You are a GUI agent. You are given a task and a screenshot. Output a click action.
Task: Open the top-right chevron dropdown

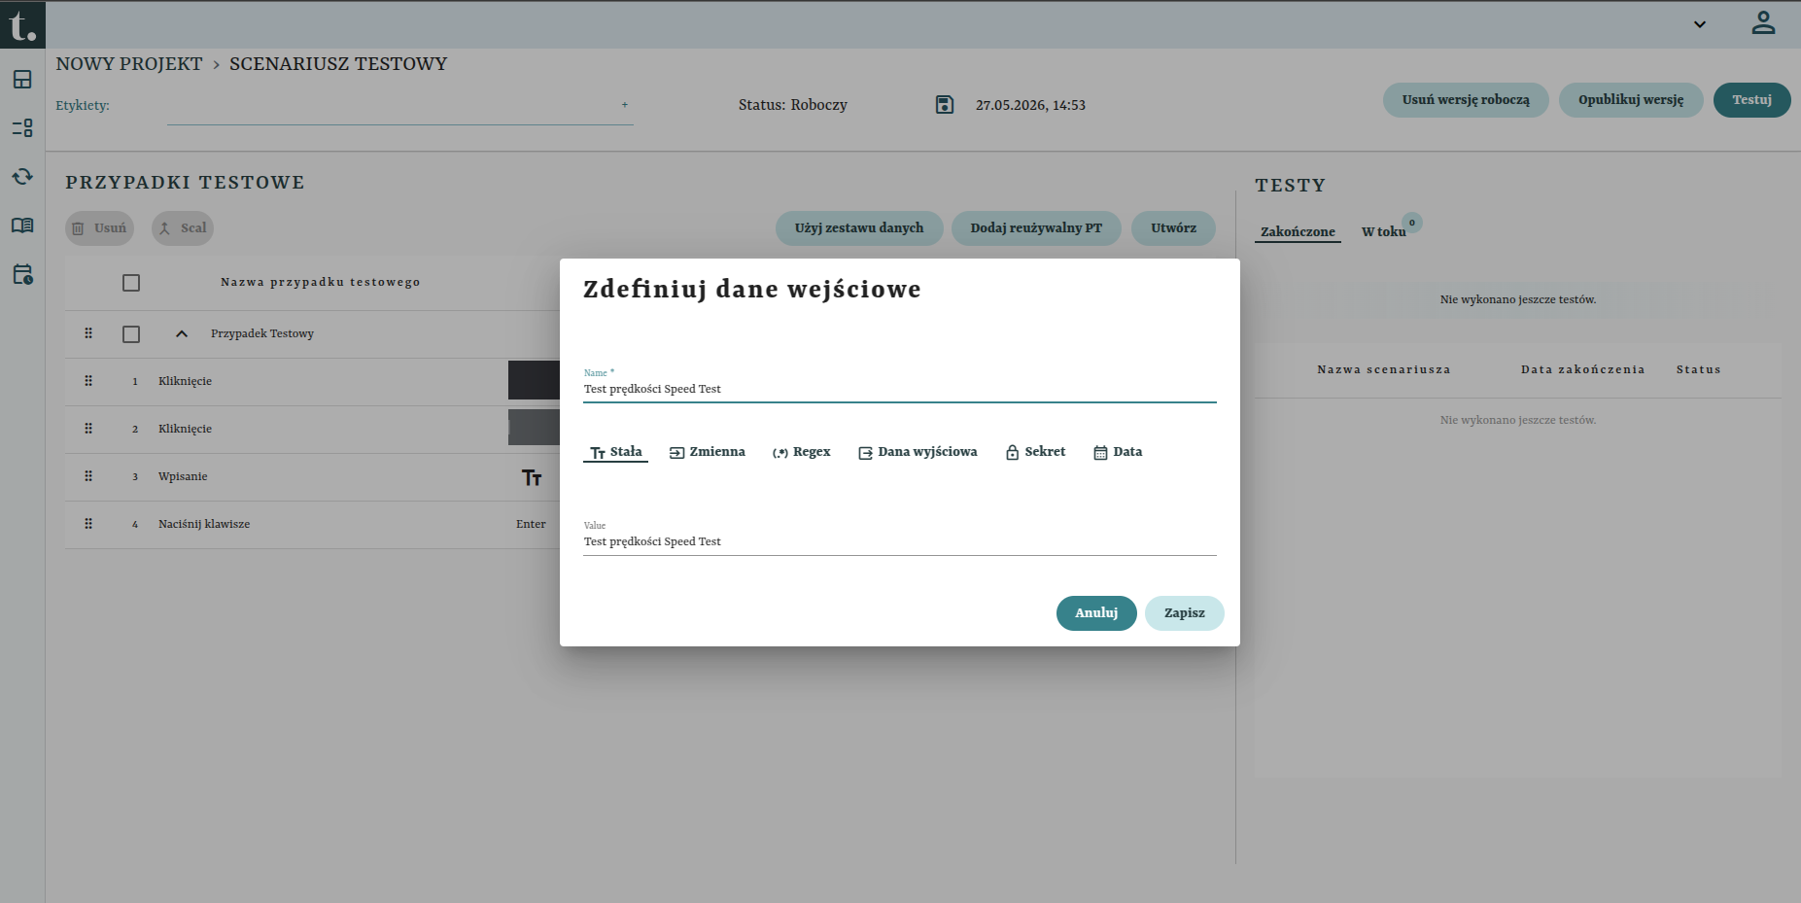[1700, 24]
